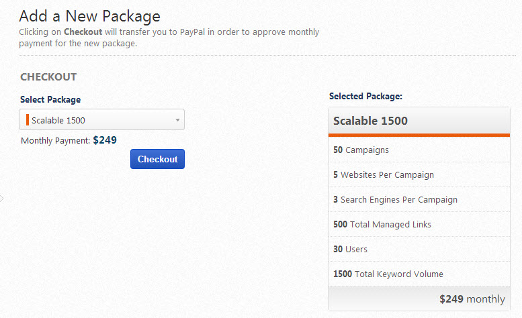
Task: Click the 1500 Total Keyword Volume row
Action: point(419,274)
